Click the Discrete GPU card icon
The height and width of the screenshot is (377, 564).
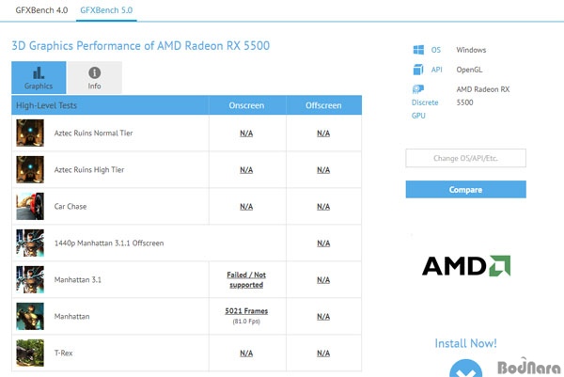[418, 89]
